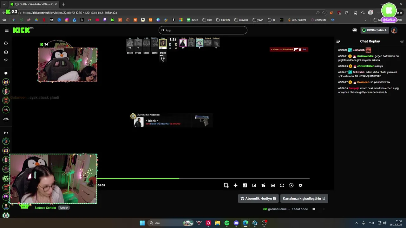Focus the Kick 'Ara' search field

click(x=203, y=30)
